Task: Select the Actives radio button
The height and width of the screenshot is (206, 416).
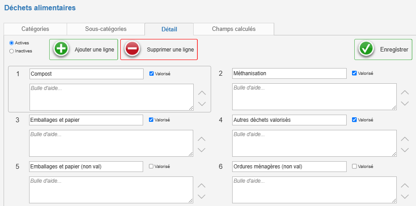Action: (12, 43)
